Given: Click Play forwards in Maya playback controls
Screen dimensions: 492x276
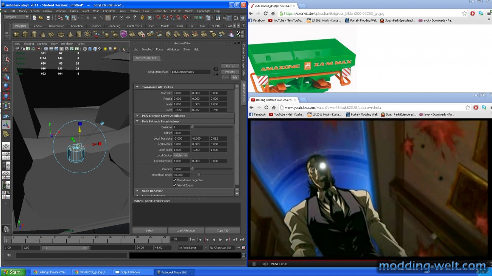Looking at the screenshot, I should tap(221, 240).
